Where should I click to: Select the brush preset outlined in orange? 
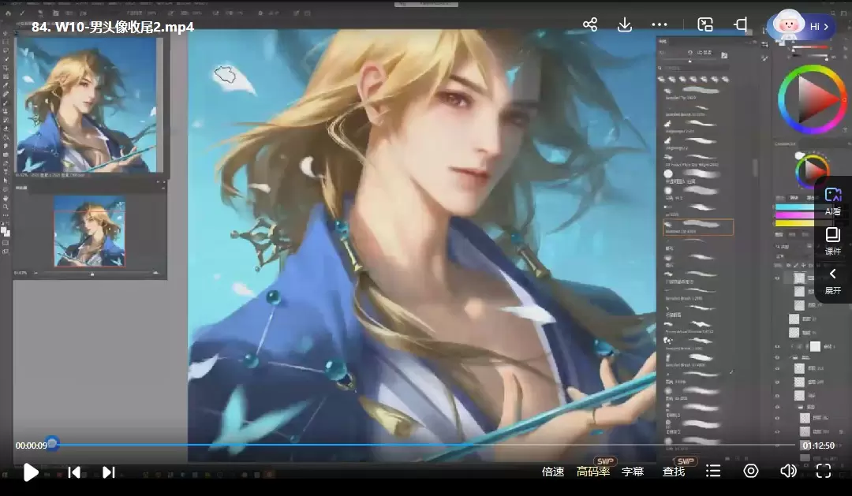(x=698, y=227)
